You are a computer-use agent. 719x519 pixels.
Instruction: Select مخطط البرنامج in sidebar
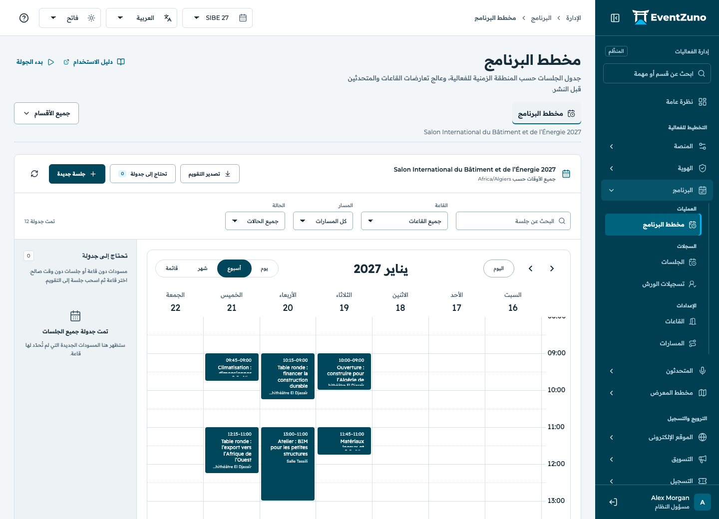653,225
